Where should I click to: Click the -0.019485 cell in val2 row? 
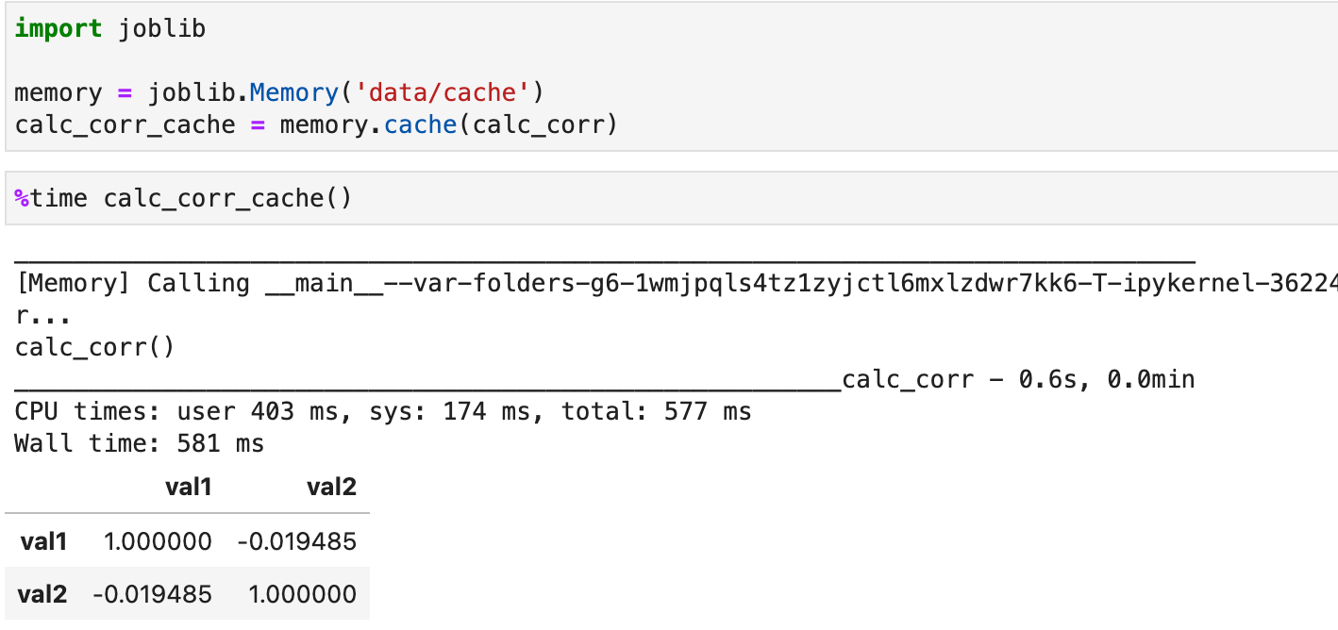(x=153, y=594)
